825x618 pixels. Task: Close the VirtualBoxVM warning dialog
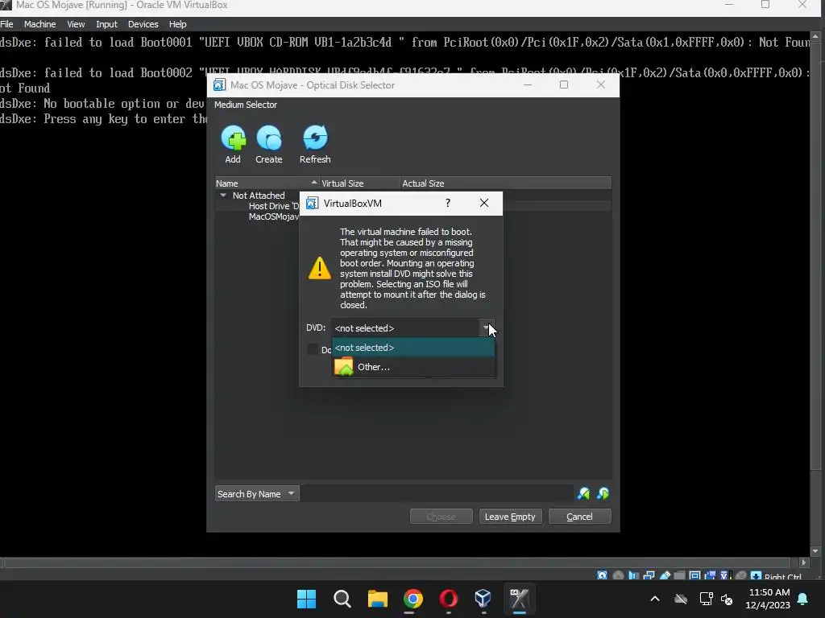click(x=484, y=203)
